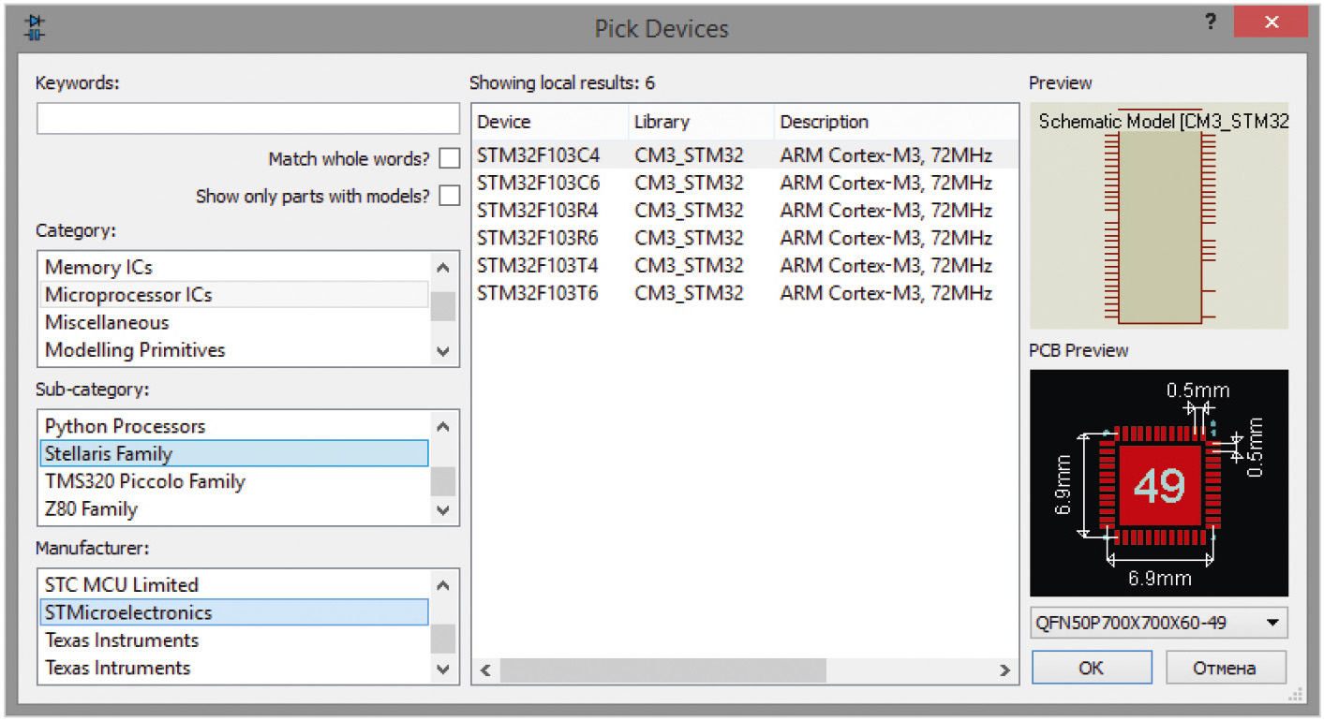The width and height of the screenshot is (1324, 721).
Task: Click Category list scroll down arrow
Action: 443,351
